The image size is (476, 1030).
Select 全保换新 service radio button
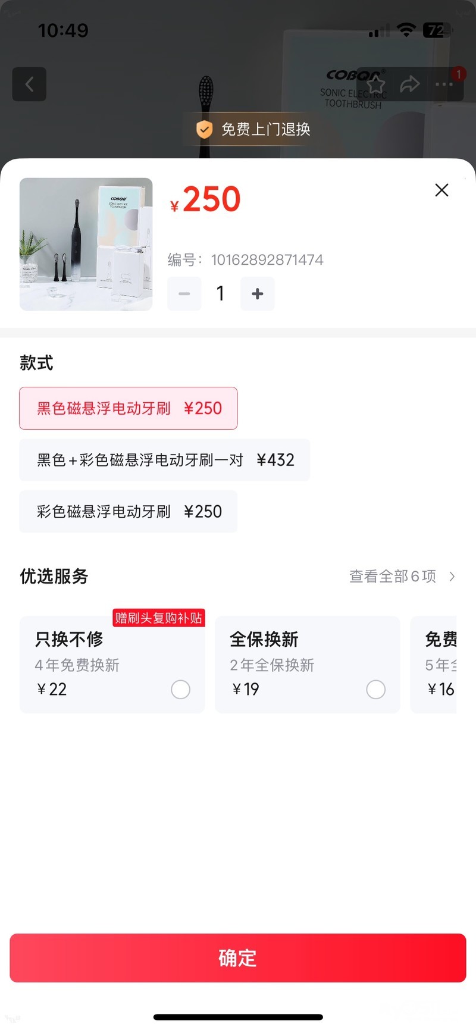pos(375,690)
